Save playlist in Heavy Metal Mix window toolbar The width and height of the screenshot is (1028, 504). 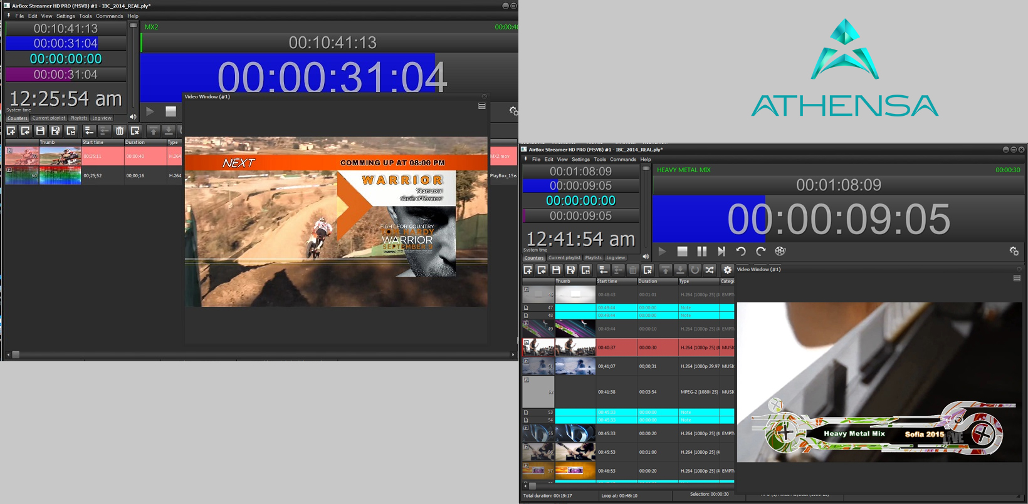(556, 270)
